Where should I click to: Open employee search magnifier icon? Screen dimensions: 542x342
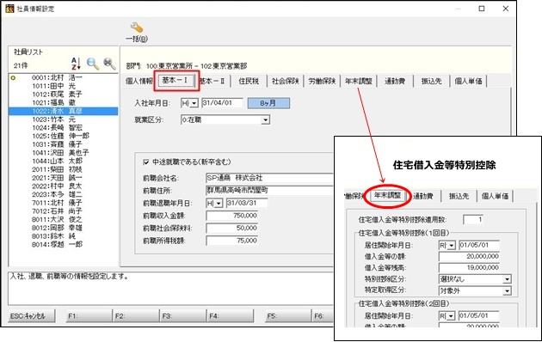tap(93, 64)
